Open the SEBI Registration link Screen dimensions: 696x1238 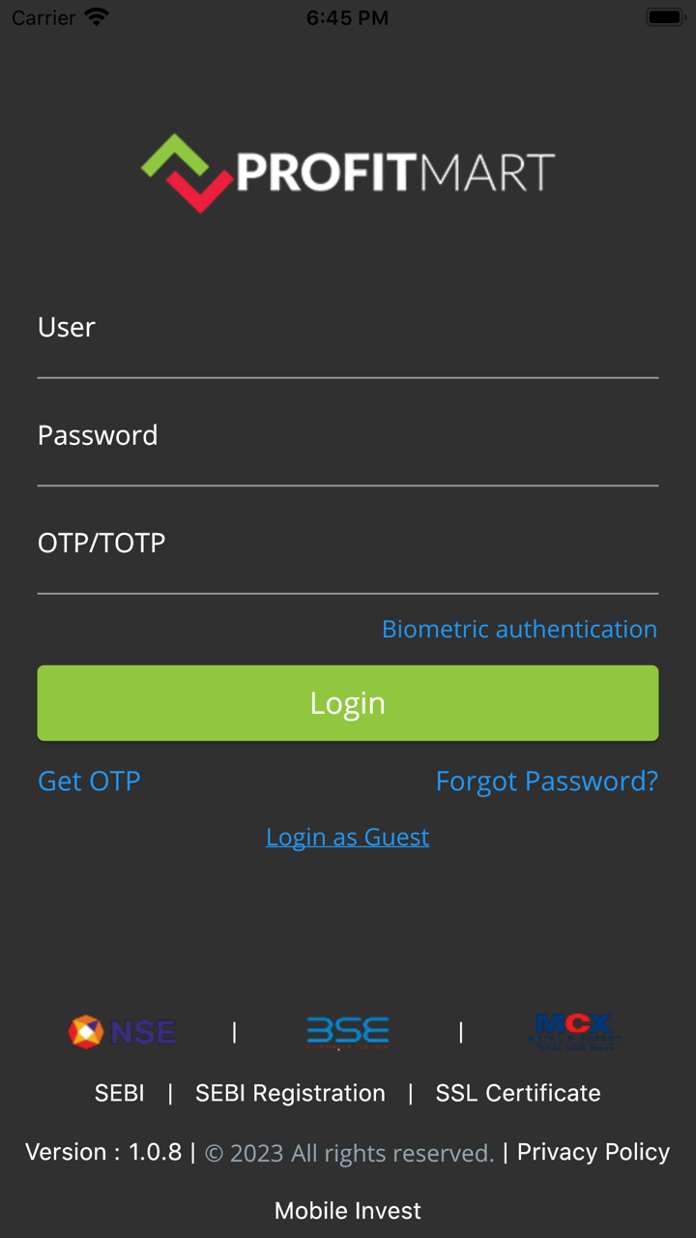[290, 1093]
